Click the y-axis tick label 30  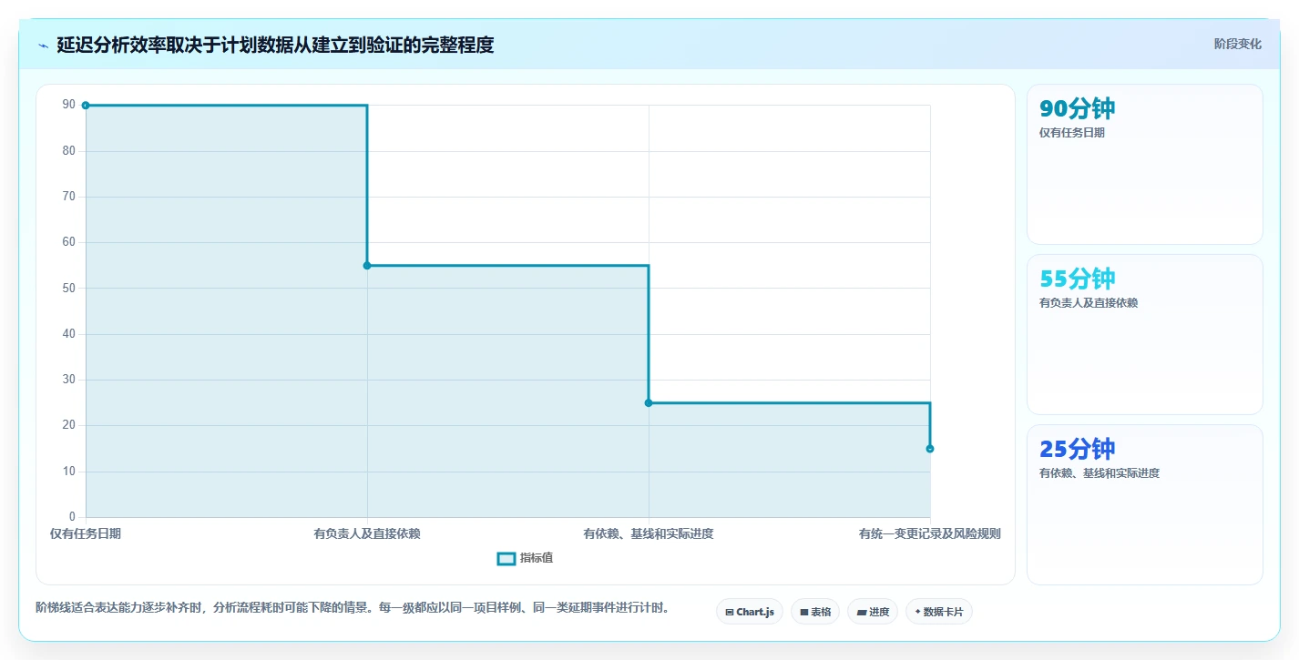(69, 380)
